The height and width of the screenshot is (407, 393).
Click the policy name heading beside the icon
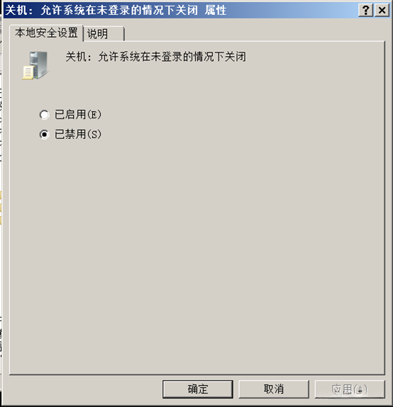click(x=155, y=57)
